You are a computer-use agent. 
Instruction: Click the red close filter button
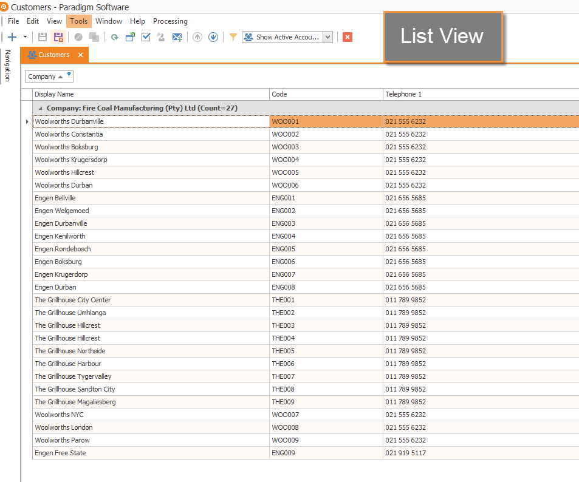(x=347, y=36)
